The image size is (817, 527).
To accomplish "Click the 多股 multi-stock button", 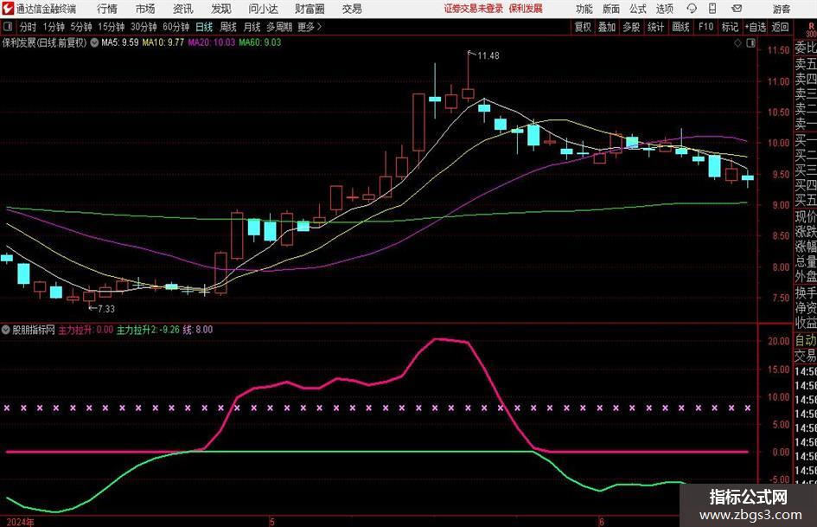I will point(631,27).
